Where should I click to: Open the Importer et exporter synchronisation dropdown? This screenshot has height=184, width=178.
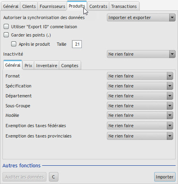tap(141, 17)
